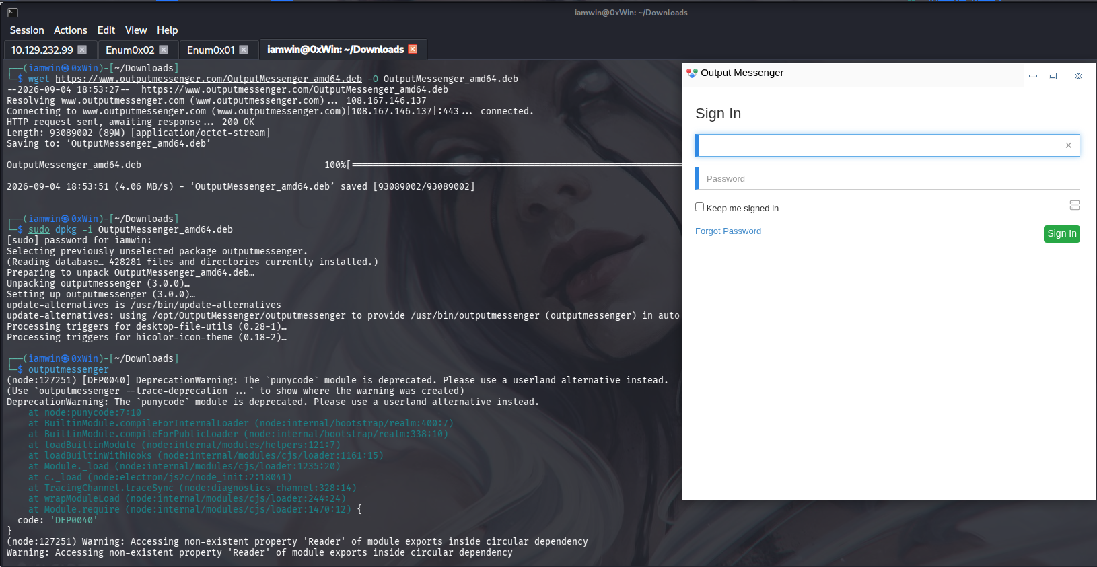Close the Enum0x02 tab
Image resolution: width=1097 pixels, height=567 pixels.
(164, 50)
